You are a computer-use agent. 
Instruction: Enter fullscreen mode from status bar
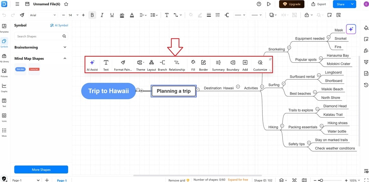pyautogui.click(x=366, y=180)
